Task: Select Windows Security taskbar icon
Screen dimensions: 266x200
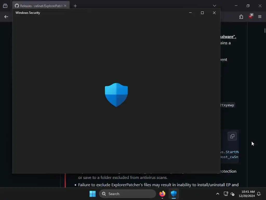Action: point(174,194)
